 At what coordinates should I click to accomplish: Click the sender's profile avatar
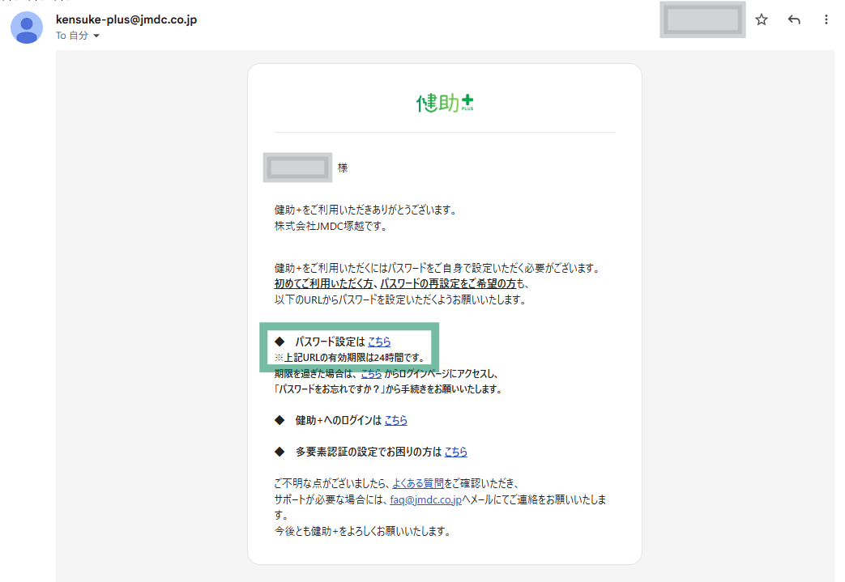click(27, 27)
